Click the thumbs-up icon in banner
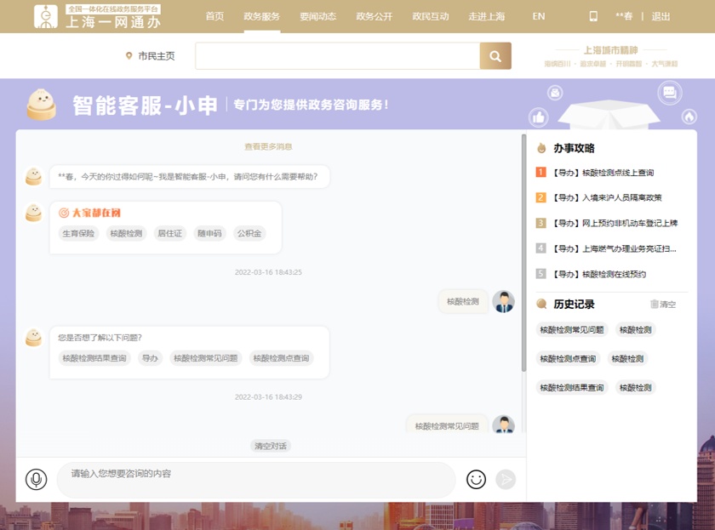 point(538,117)
